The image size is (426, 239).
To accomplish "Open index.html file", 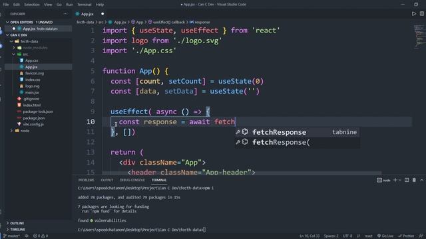I will click(x=31, y=105).
